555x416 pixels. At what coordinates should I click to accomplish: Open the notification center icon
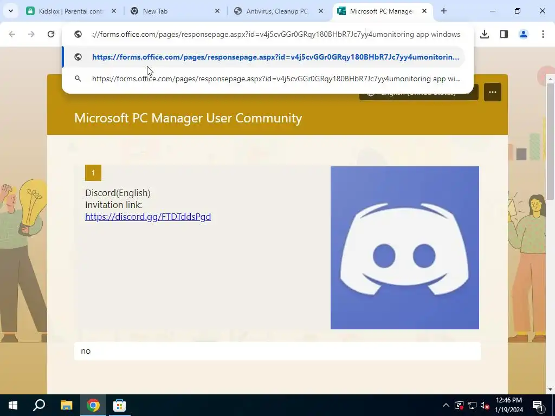[x=538, y=405]
